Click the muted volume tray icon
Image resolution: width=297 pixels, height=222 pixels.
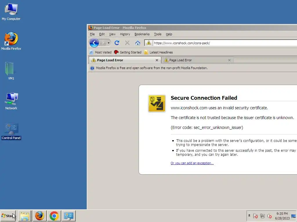click(269, 216)
